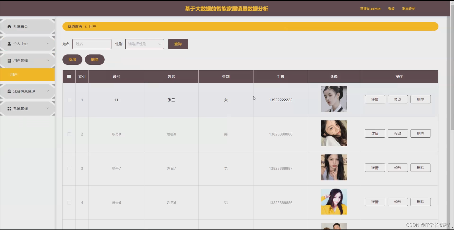Click 详情 for user 张三
Screen dimensions: 454x230
(x=375, y=99)
